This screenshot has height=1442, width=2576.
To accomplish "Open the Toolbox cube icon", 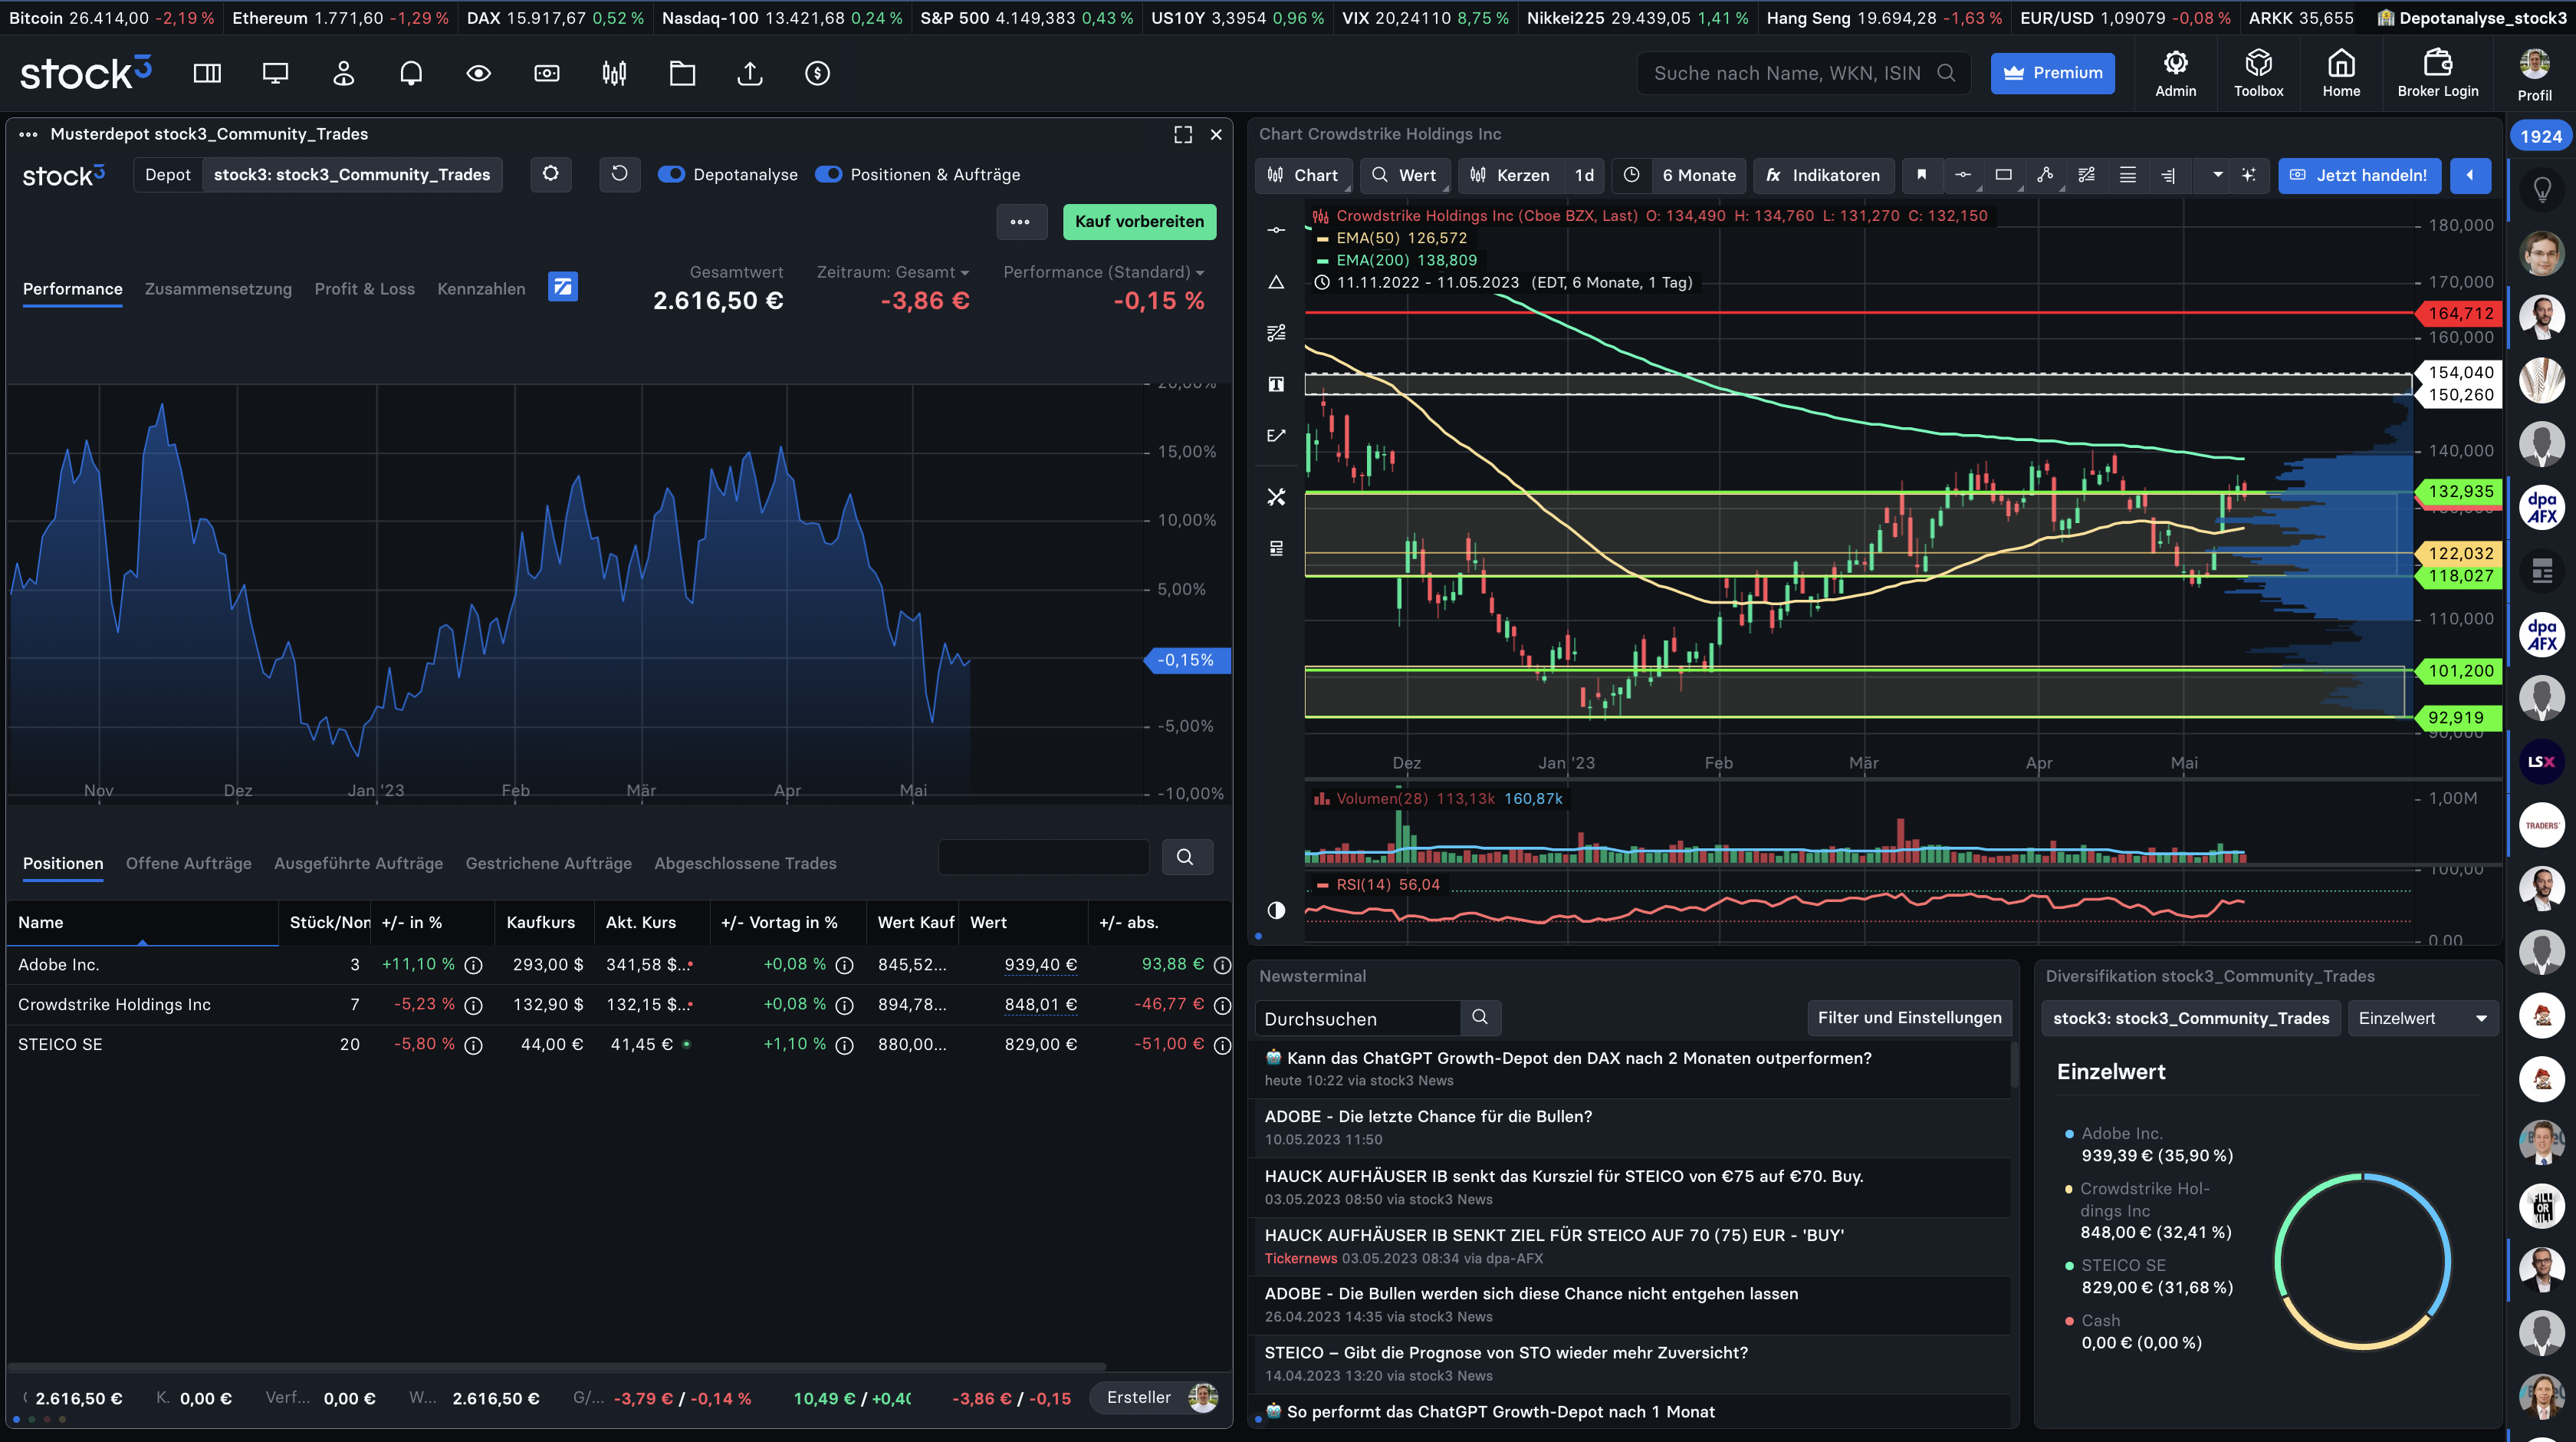I will tap(2258, 74).
